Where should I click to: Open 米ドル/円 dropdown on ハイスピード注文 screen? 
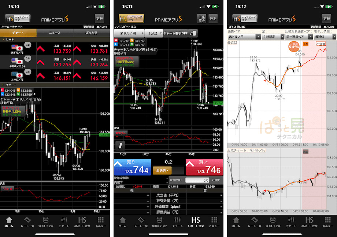[x=129, y=33]
